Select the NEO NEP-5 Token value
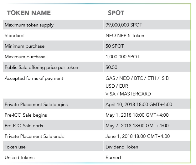The height and width of the screenshot is (165, 196). click(125, 36)
